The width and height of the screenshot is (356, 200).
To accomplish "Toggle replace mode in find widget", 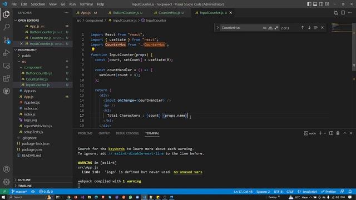I will [x=217, y=28].
